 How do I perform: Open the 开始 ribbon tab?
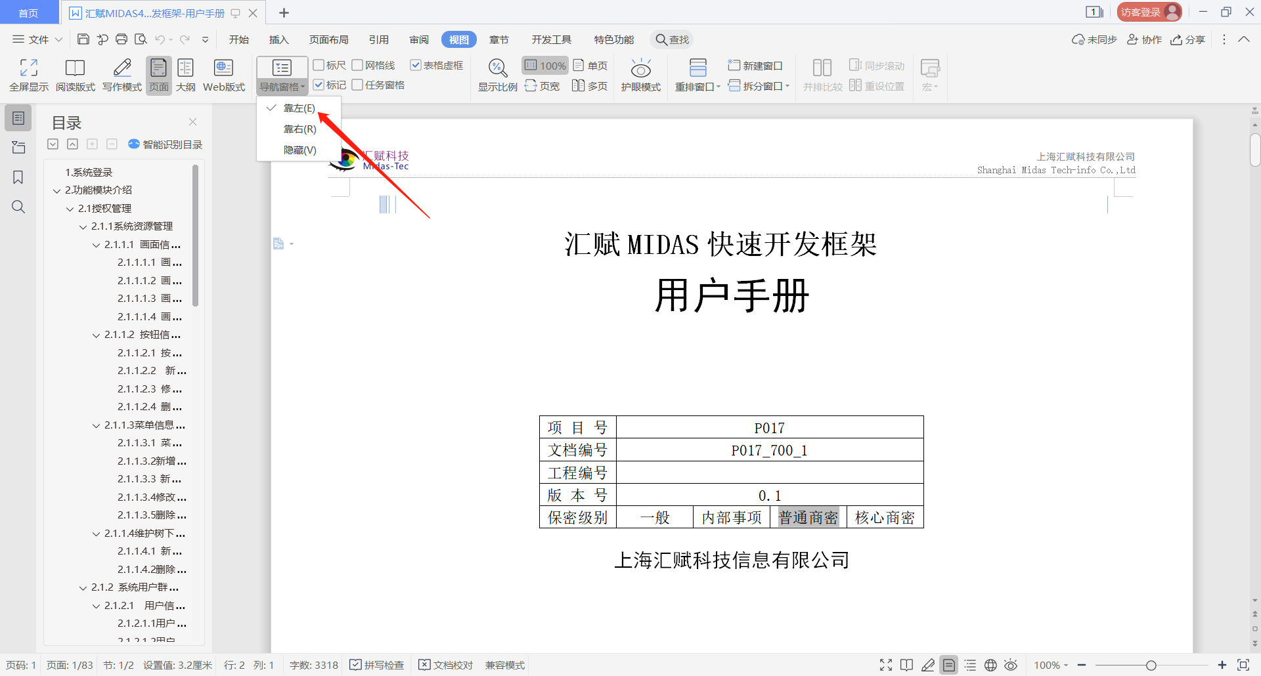coord(239,39)
